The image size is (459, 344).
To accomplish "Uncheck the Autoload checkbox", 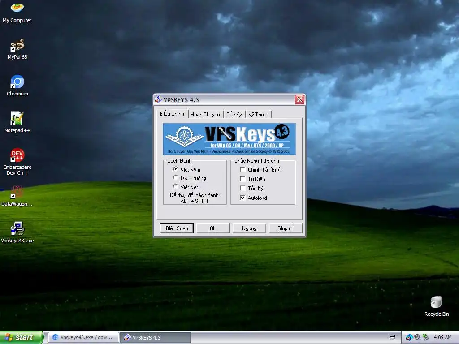I will tap(242, 198).
